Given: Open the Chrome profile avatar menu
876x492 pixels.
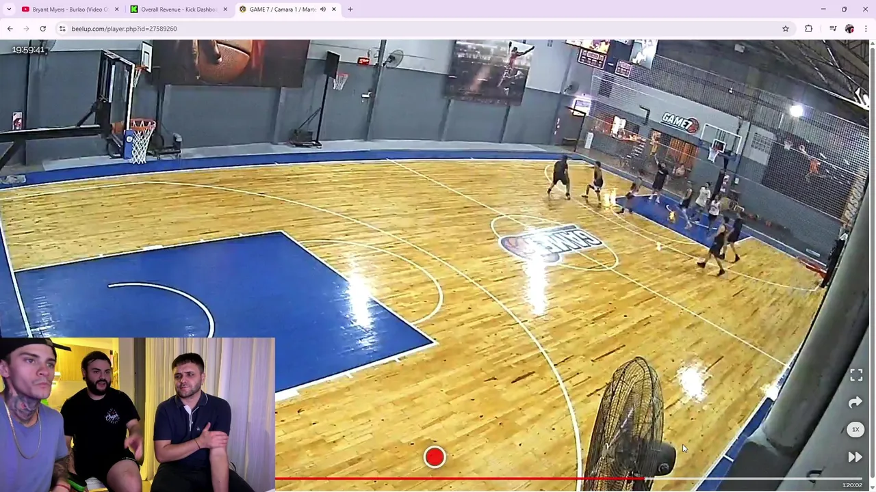Looking at the screenshot, I should [849, 29].
